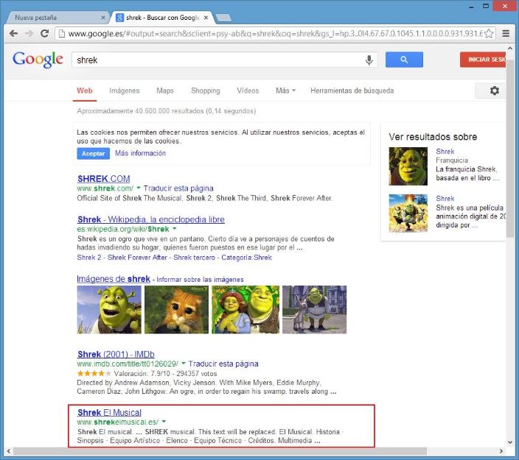Click the blue magnifier search button
The width and height of the screenshot is (519, 460).
[x=404, y=60]
